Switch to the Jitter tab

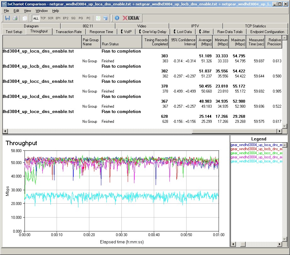coord(204,32)
